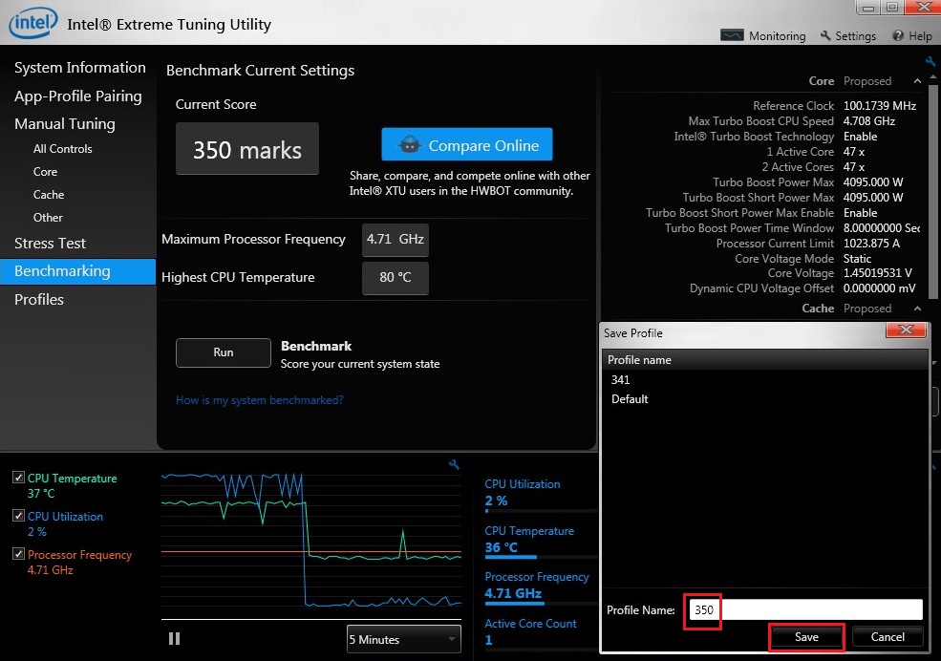This screenshot has width=941, height=661.
Task: Disable the Processor Frequency checkbox
Action: tap(19, 554)
